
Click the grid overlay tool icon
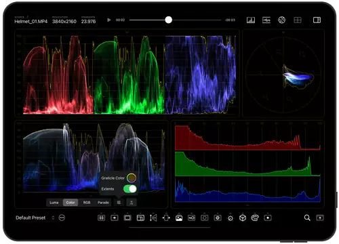(x=101, y=218)
